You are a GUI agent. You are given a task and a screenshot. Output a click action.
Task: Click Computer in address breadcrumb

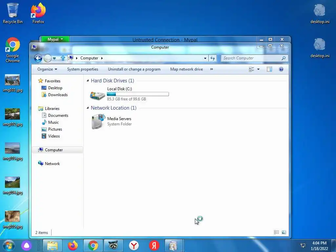[89, 58]
